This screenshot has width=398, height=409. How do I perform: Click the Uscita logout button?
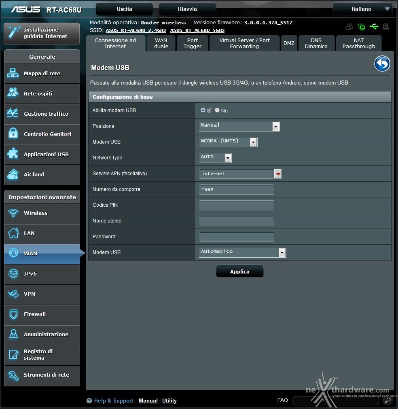tap(125, 9)
